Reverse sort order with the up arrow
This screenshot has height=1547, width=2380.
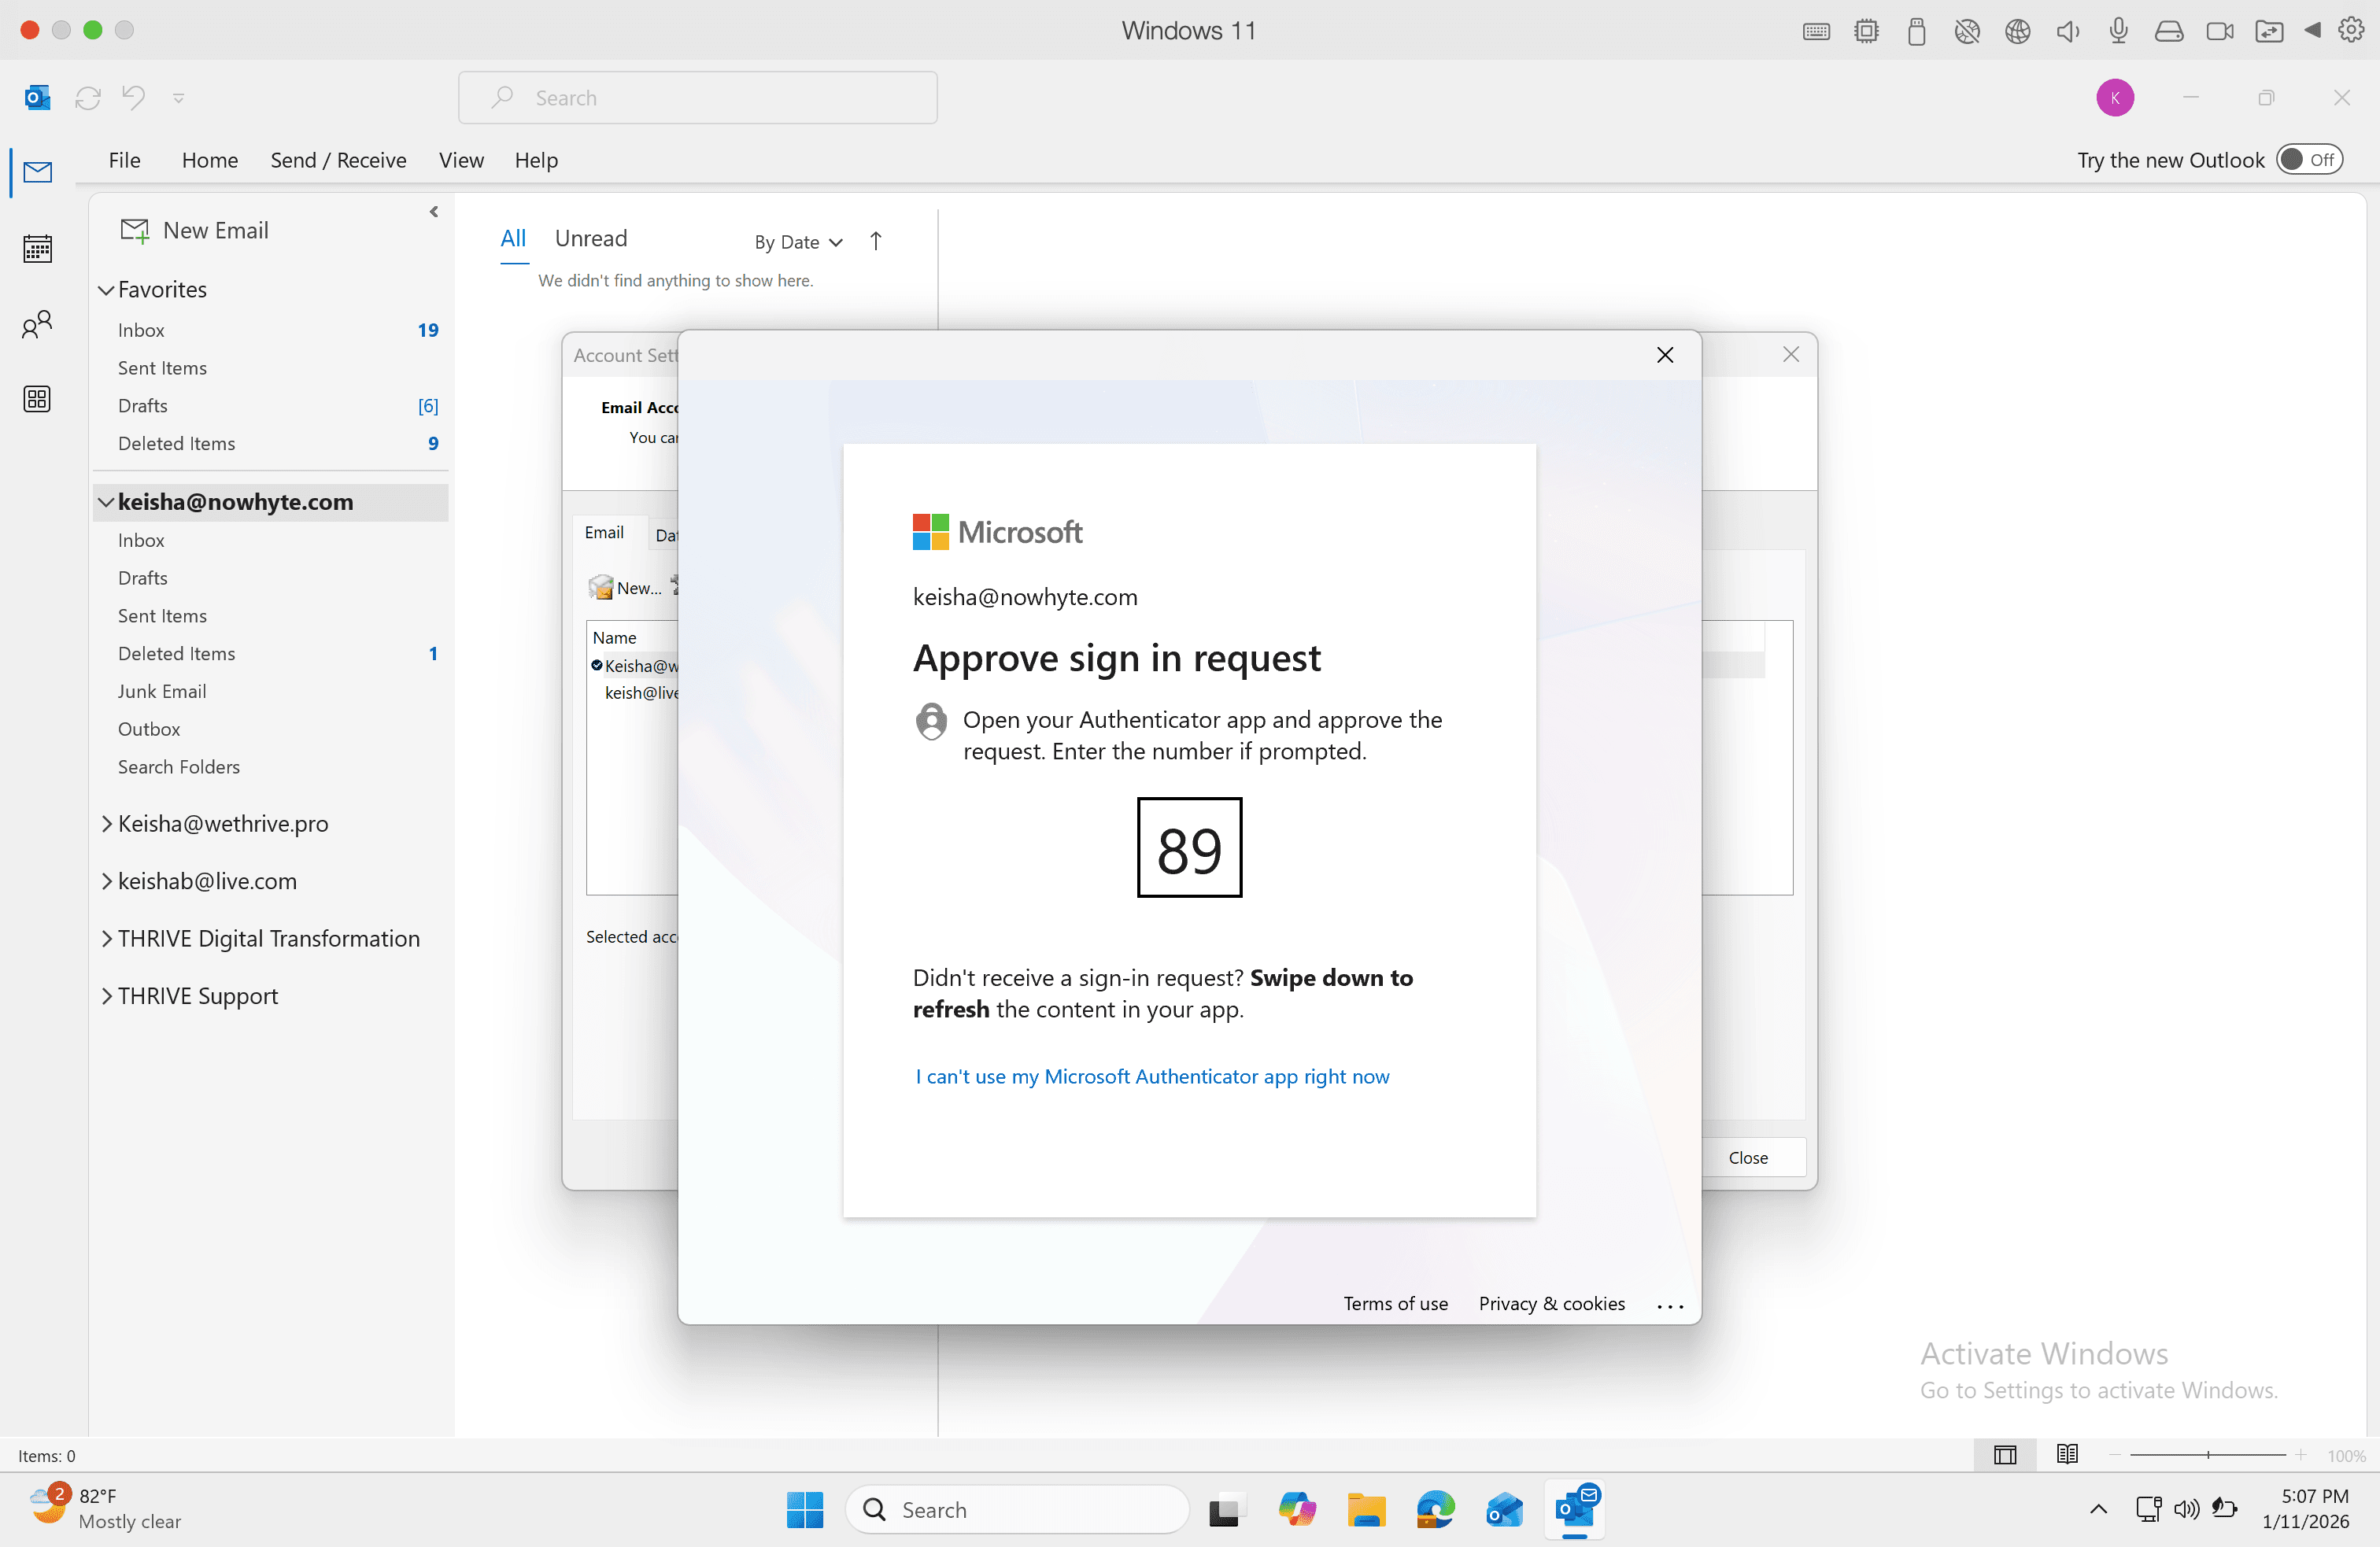tap(875, 241)
